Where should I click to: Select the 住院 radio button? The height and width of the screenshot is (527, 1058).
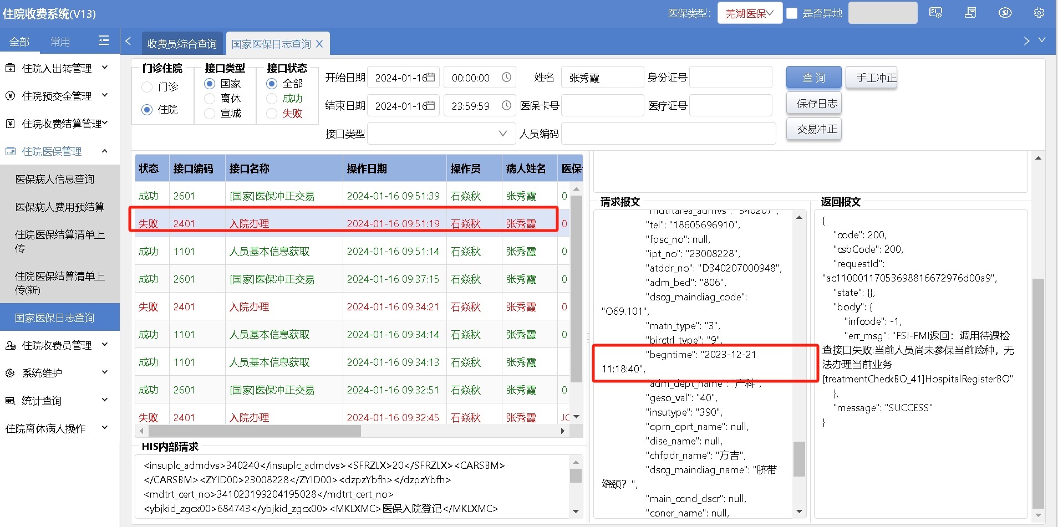point(147,110)
